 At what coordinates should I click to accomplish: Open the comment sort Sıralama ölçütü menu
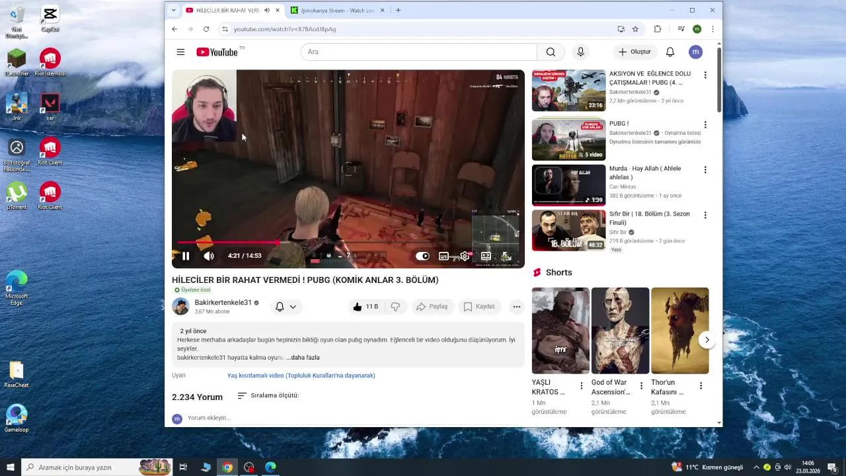pyautogui.click(x=268, y=395)
